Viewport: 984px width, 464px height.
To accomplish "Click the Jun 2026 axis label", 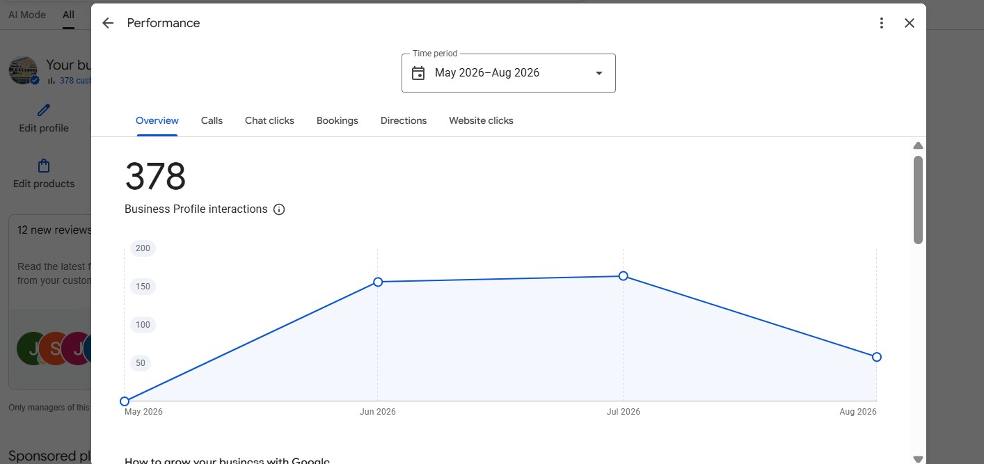I will point(378,412).
